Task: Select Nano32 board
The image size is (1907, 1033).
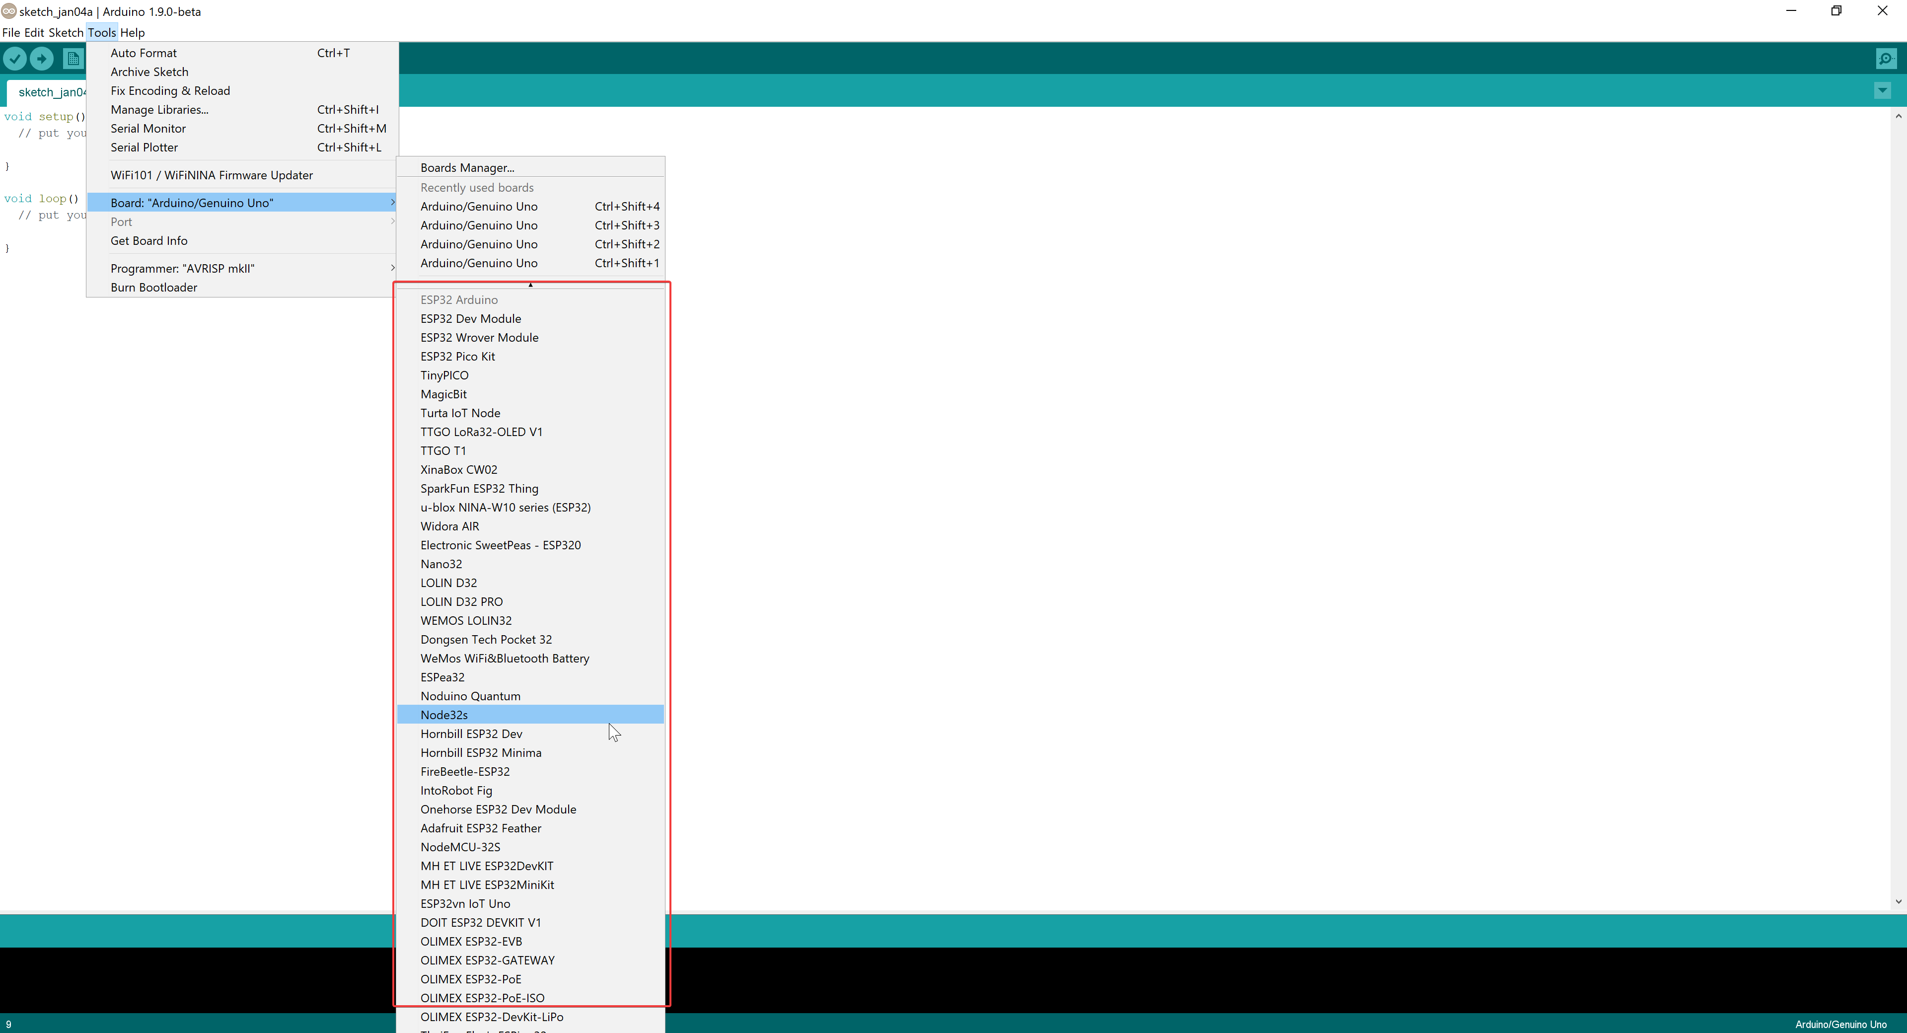Action: [x=530, y=564]
